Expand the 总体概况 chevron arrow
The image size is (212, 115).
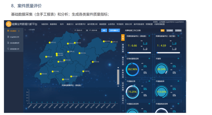click(19, 31)
